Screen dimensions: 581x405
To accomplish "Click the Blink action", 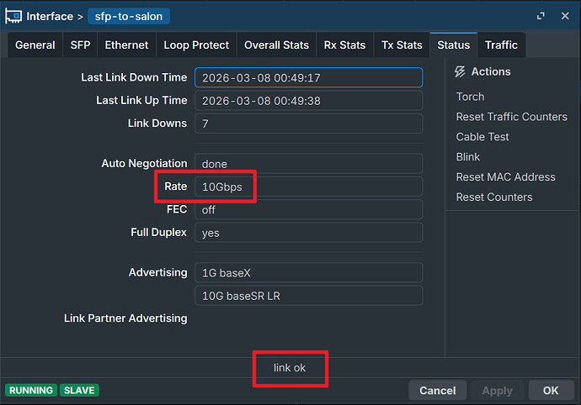I will (x=468, y=157).
